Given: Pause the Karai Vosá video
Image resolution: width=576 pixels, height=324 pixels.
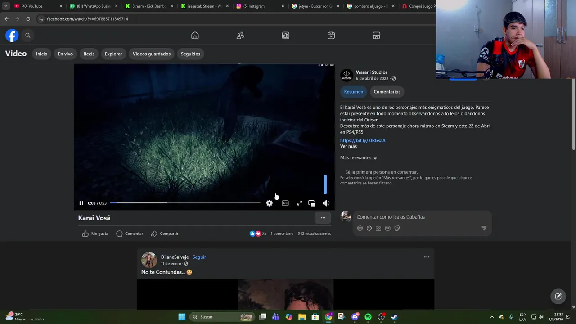Looking at the screenshot, I should click(x=81, y=203).
